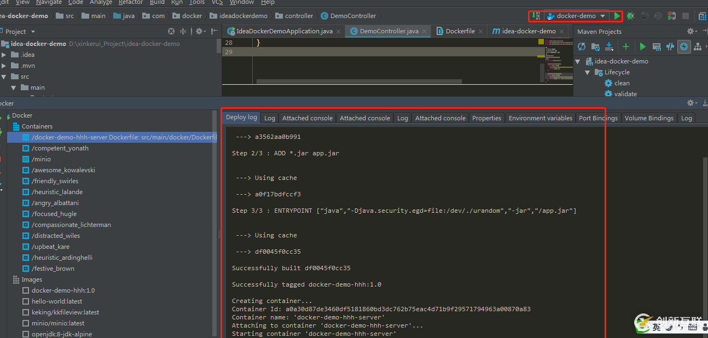
Task: Open the Refactor menu
Action: [x=131, y=2]
